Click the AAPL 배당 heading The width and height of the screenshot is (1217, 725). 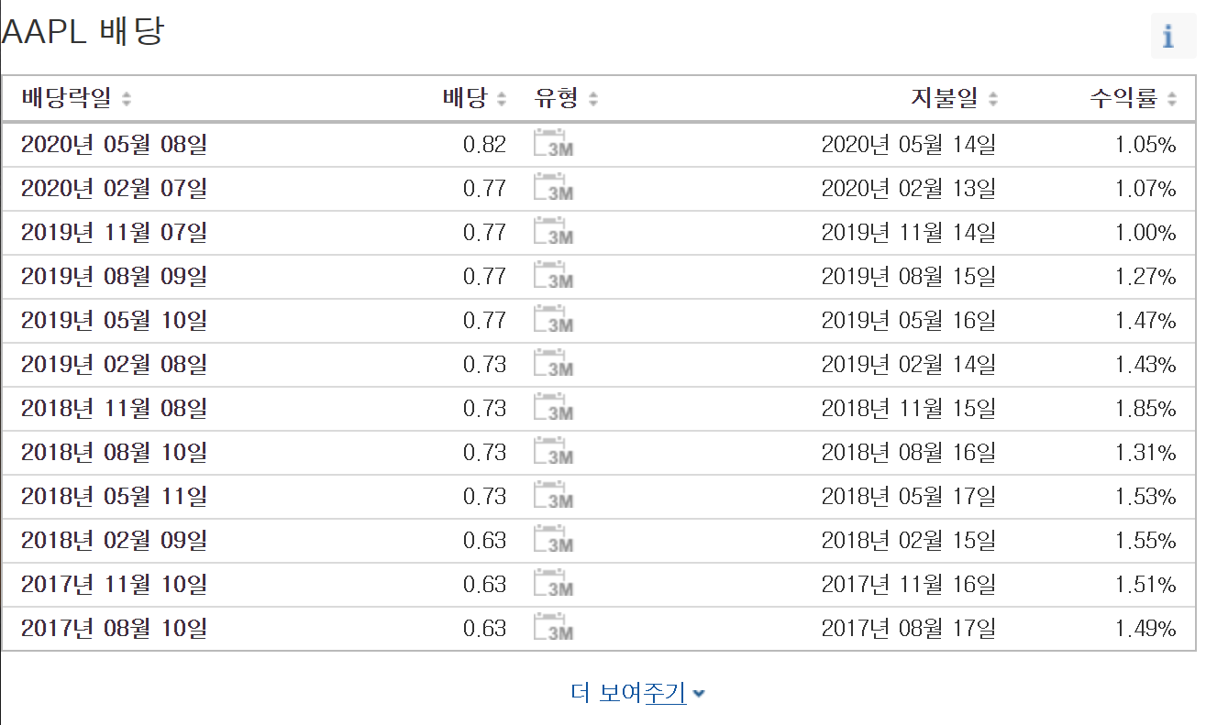(x=83, y=32)
